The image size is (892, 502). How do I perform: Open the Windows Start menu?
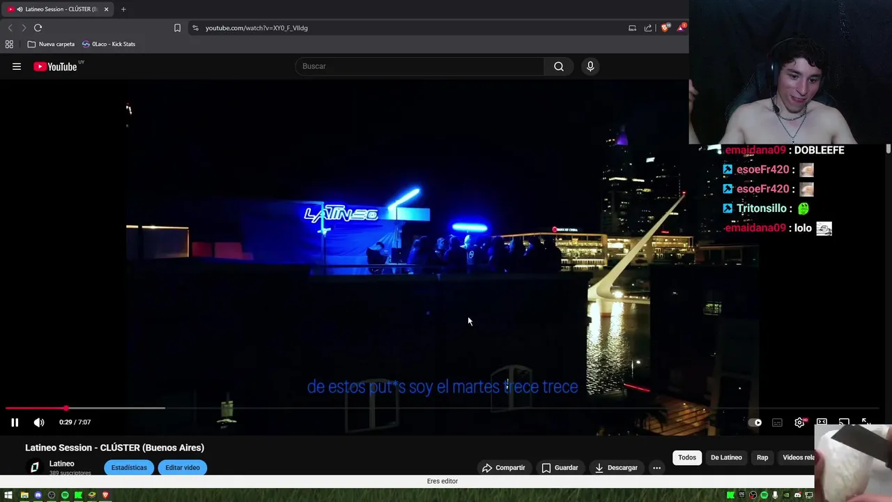[x=8, y=495]
